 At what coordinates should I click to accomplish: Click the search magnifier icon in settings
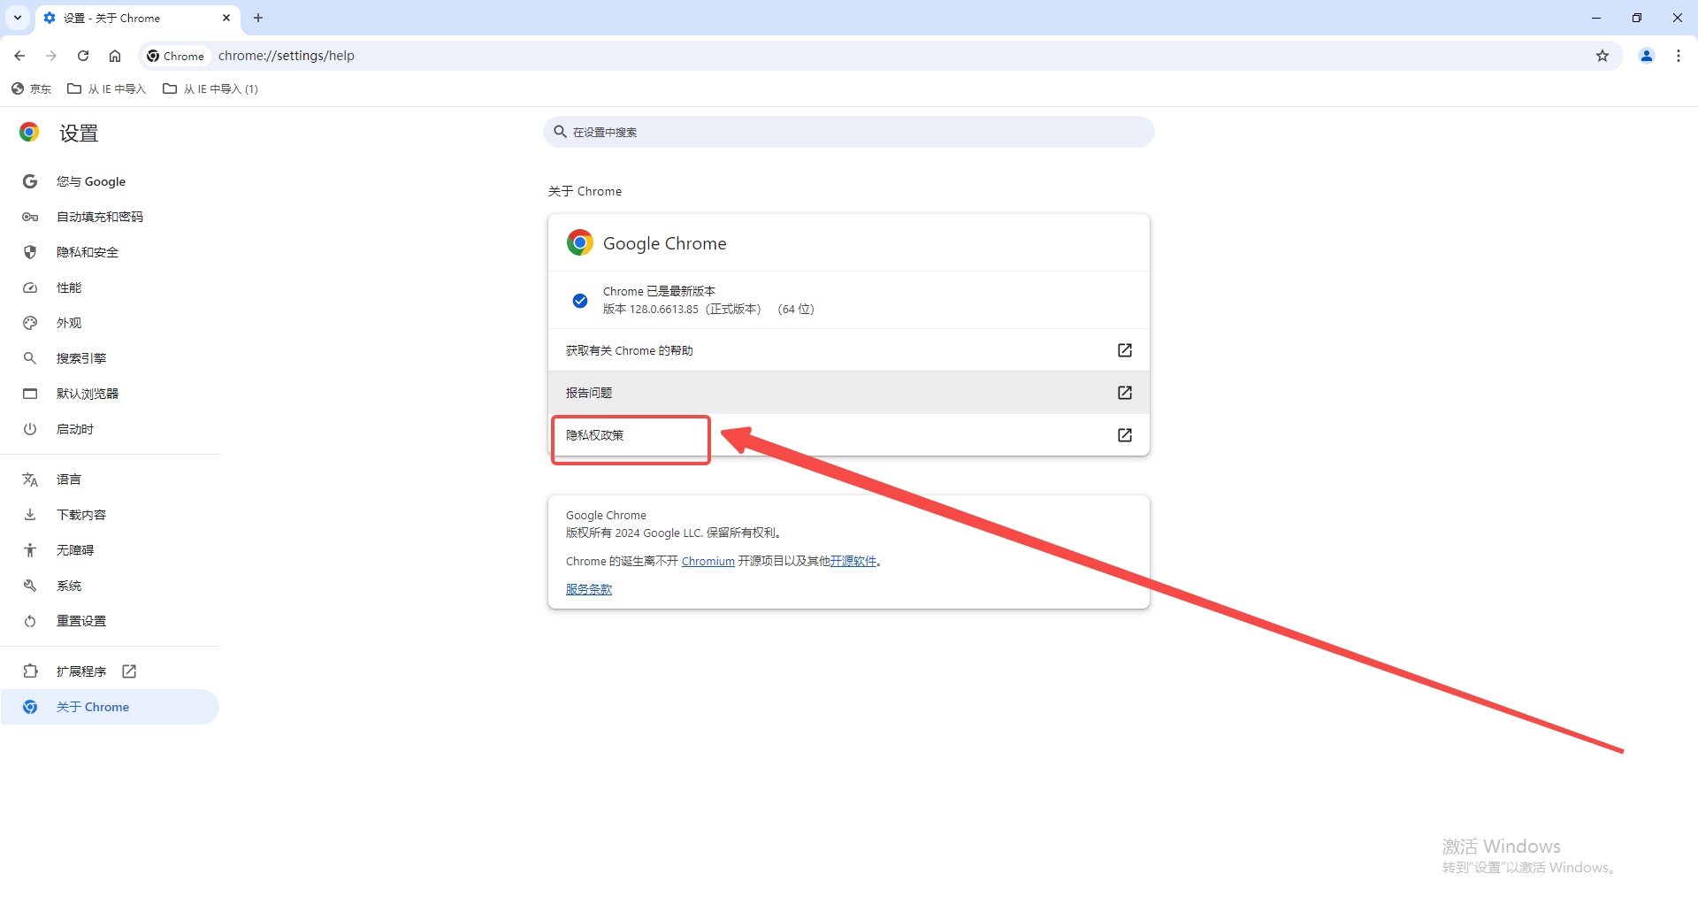pos(560,132)
